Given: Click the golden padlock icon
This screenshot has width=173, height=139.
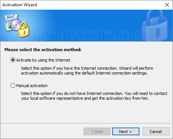Looking at the screenshot, I should click(x=23, y=30).
